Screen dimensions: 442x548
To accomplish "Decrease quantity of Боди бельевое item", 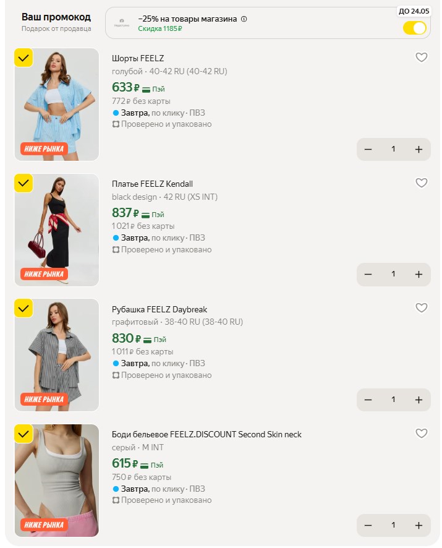I will [368, 525].
